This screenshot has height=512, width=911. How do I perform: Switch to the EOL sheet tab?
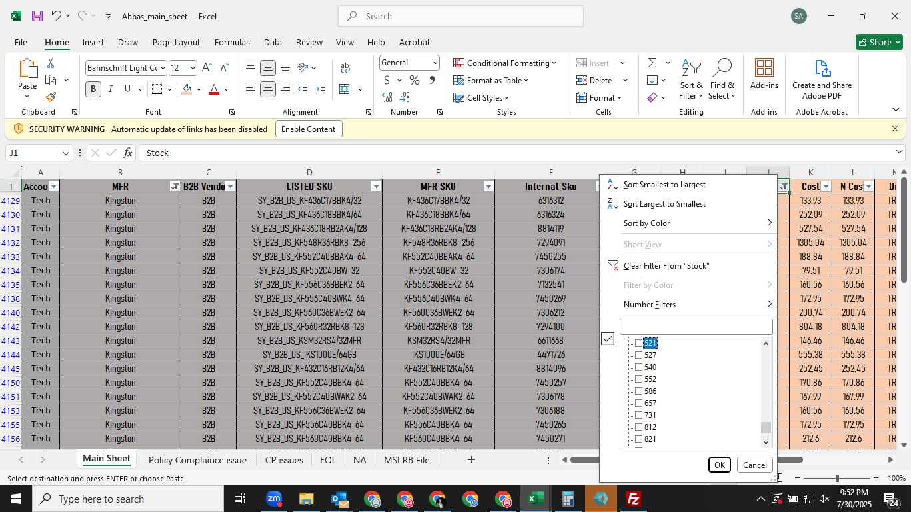(x=328, y=460)
